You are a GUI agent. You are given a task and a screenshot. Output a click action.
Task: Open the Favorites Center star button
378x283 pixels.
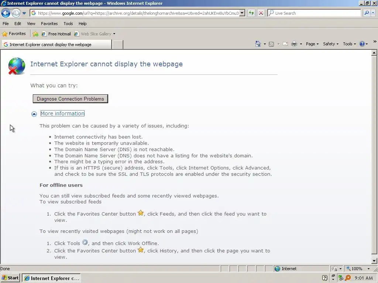point(14,34)
